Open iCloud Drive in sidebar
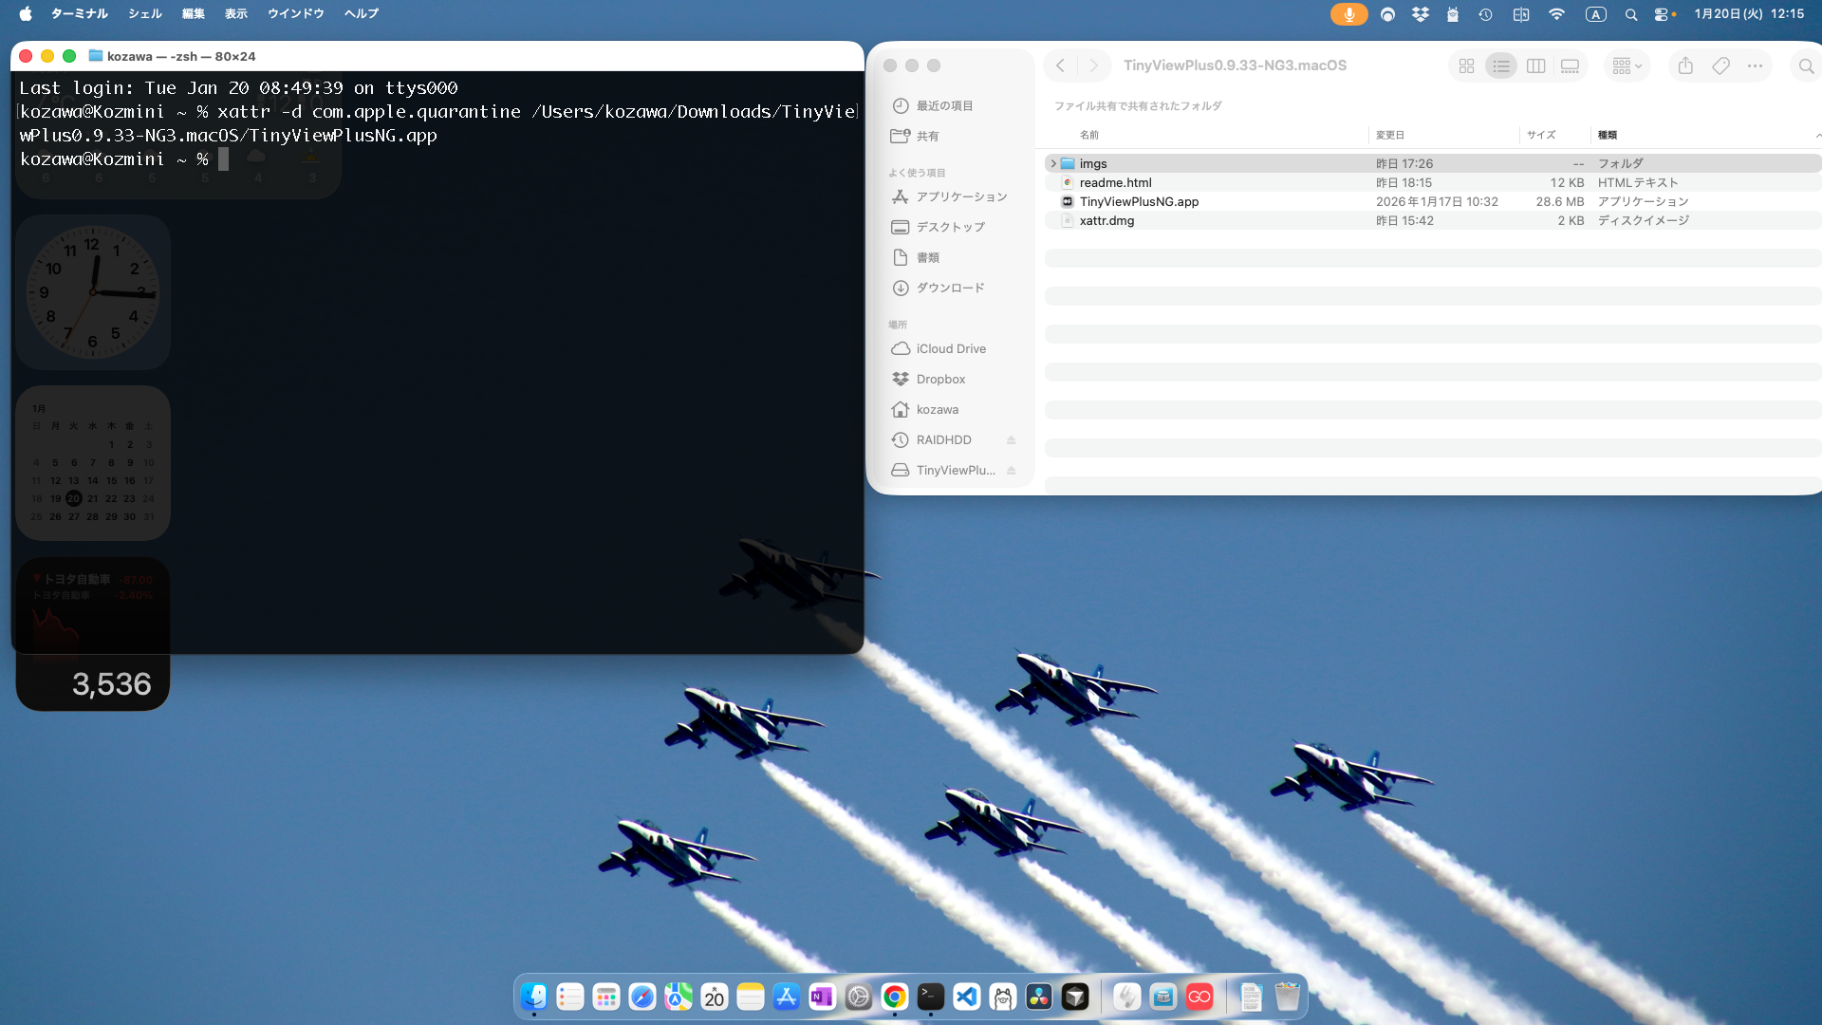1822x1025 pixels. (950, 348)
